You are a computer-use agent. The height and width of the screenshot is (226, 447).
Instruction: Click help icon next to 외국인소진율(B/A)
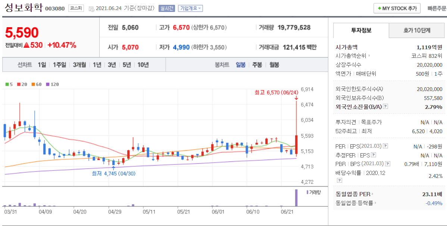tap(385, 107)
